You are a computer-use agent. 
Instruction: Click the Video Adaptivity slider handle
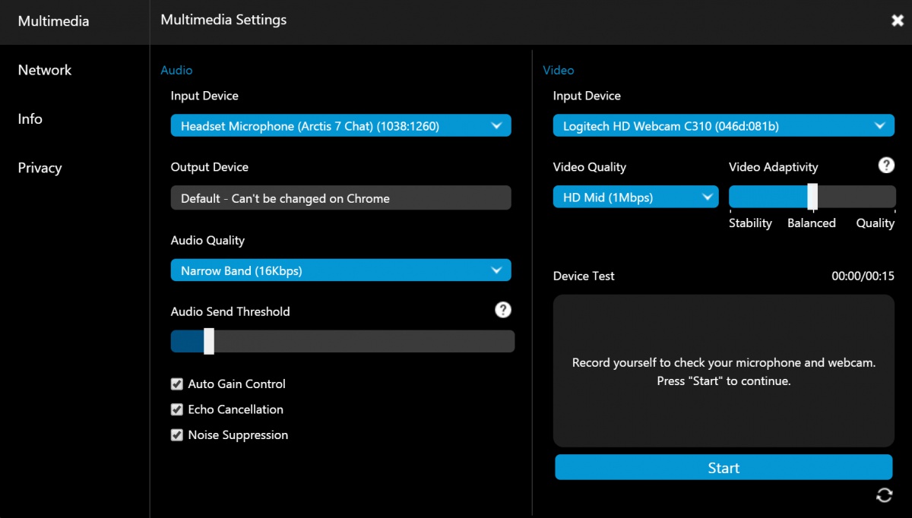[812, 197]
